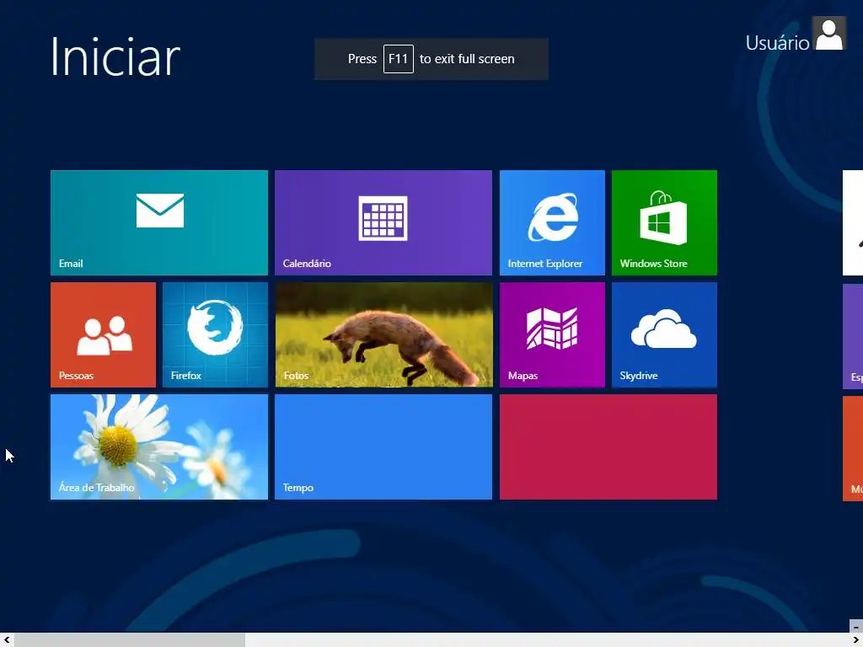Click the horizontal scrollbar right arrow
Screen dimensions: 863x647
856,640
